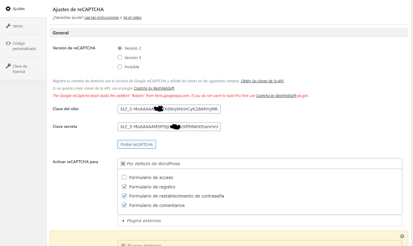The height and width of the screenshot is (246, 413).
Task: Choose the Versión 3 radio option
Action: pos(120,58)
